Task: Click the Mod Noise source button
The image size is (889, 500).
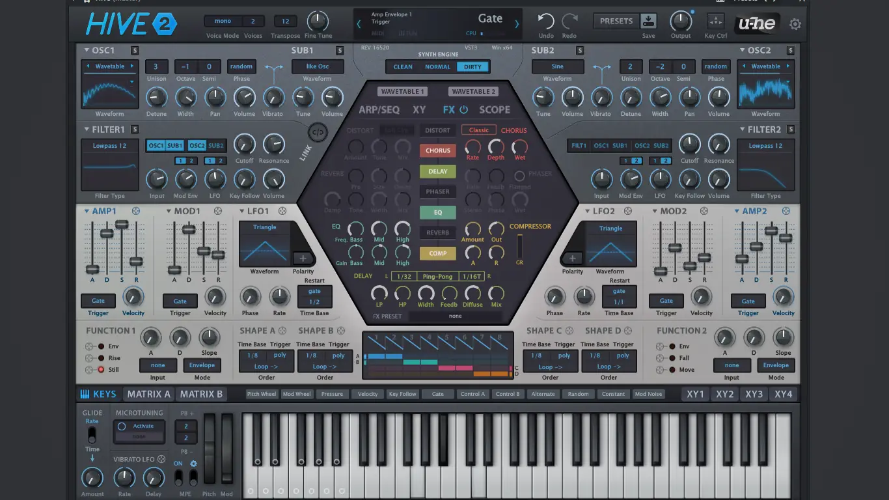Action: [x=648, y=394]
